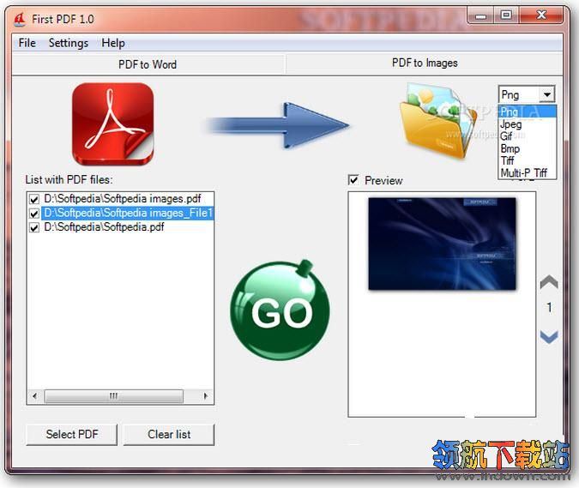Click preview page number 1

point(549,307)
